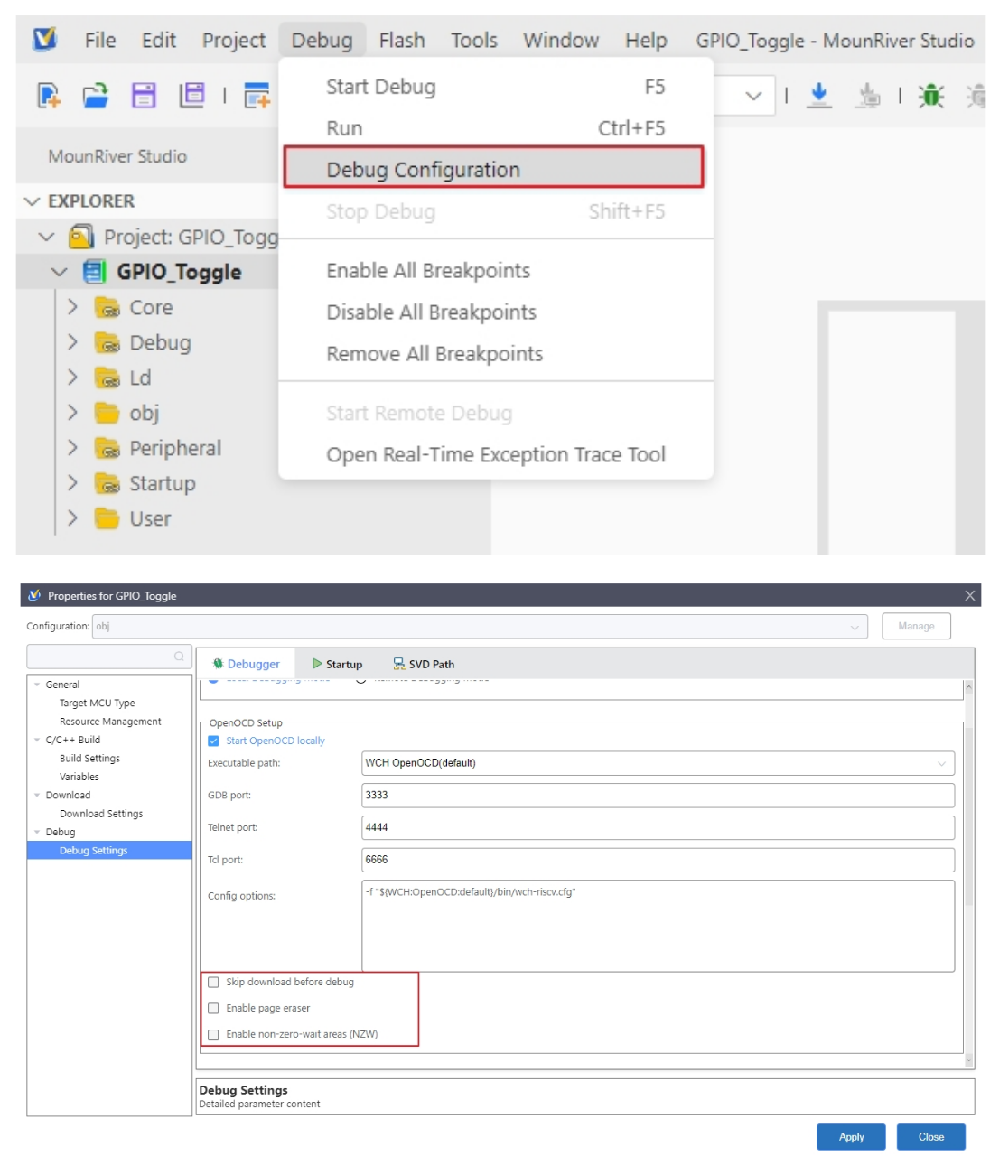
Task: Select Run from Debug menu
Action: point(496,128)
